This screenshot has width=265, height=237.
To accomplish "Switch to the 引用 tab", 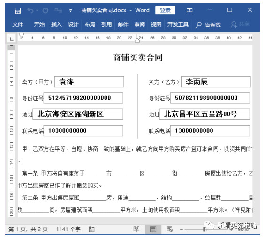I will pyautogui.click(x=106, y=24).
